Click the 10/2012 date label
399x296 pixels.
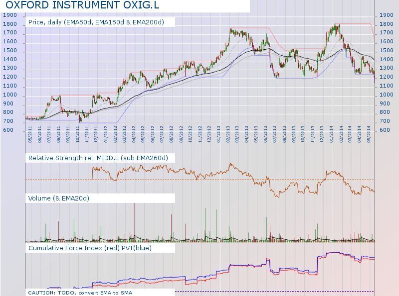tap(190, 134)
